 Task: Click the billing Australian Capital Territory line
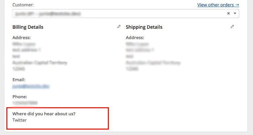pos(40,62)
